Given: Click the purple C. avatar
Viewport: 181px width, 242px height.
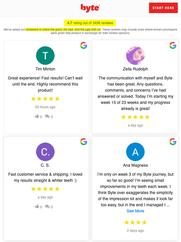Looking at the screenshot, I should [x=45, y=152].
